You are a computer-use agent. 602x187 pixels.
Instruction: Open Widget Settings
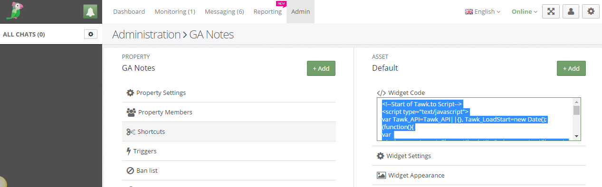point(479,156)
